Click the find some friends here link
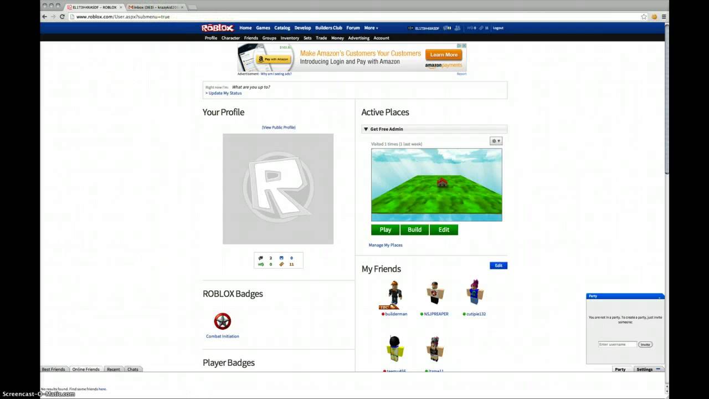The width and height of the screenshot is (709, 399). click(x=102, y=389)
